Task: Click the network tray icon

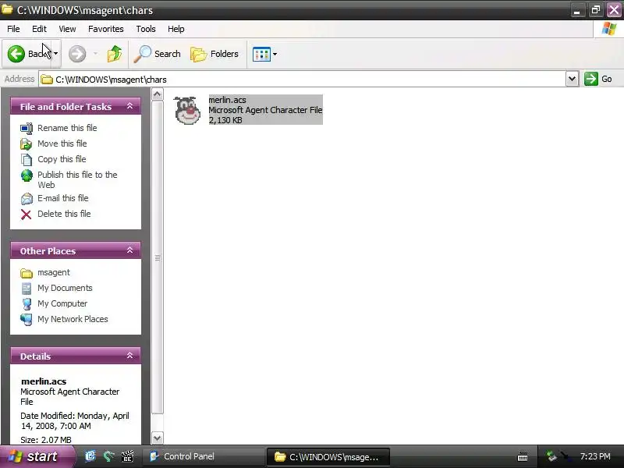Action: [x=551, y=456]
